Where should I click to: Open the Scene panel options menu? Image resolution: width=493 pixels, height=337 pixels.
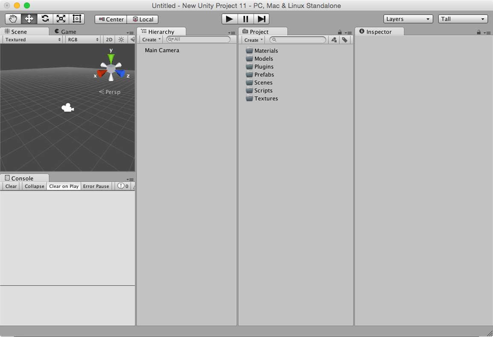tap(130, 33)
